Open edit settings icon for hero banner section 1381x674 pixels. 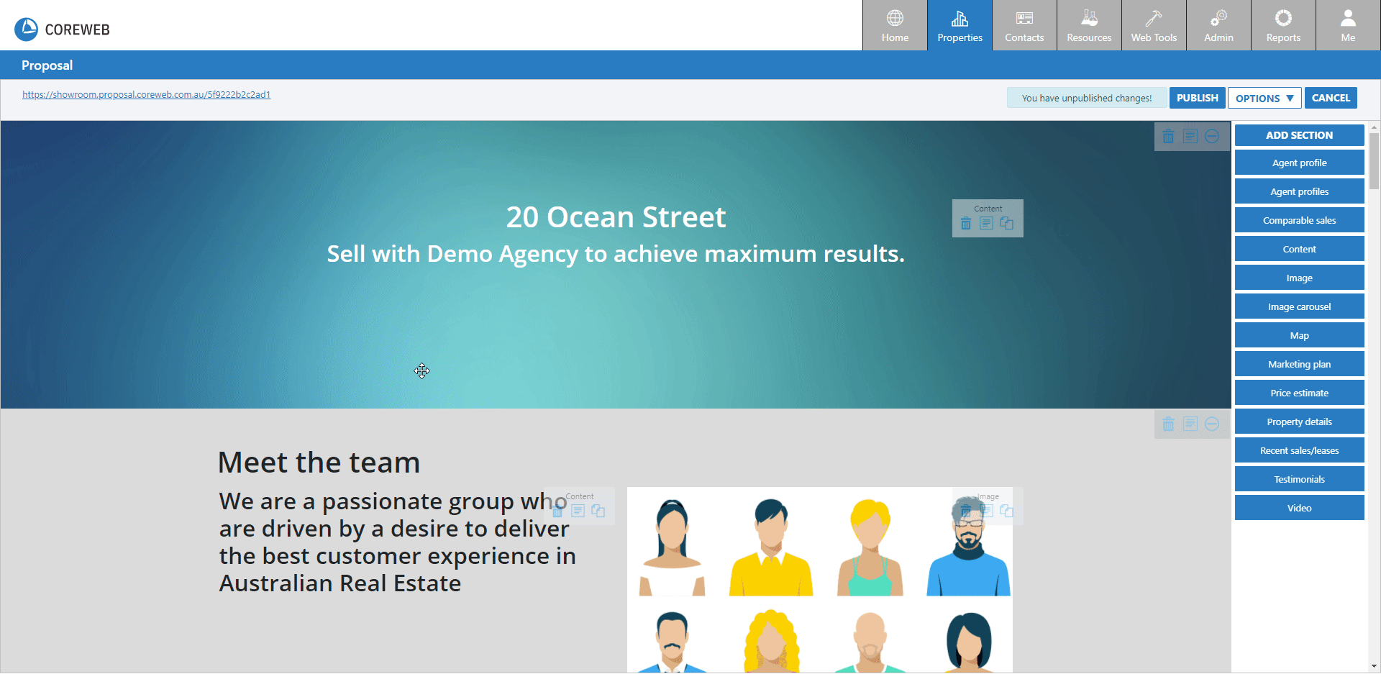click(x=1190, y=137)
